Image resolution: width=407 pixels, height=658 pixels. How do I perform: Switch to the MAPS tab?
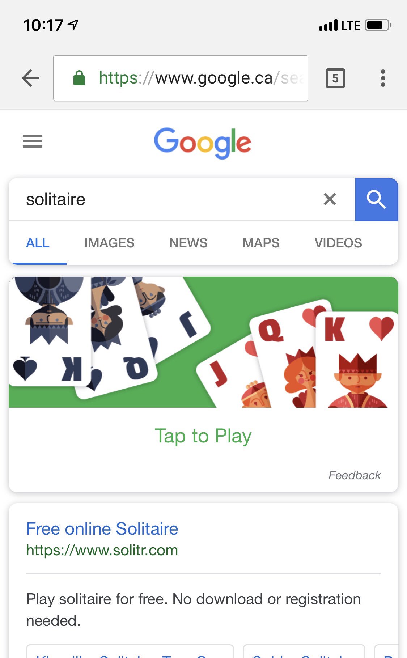(x=261, y=243)
